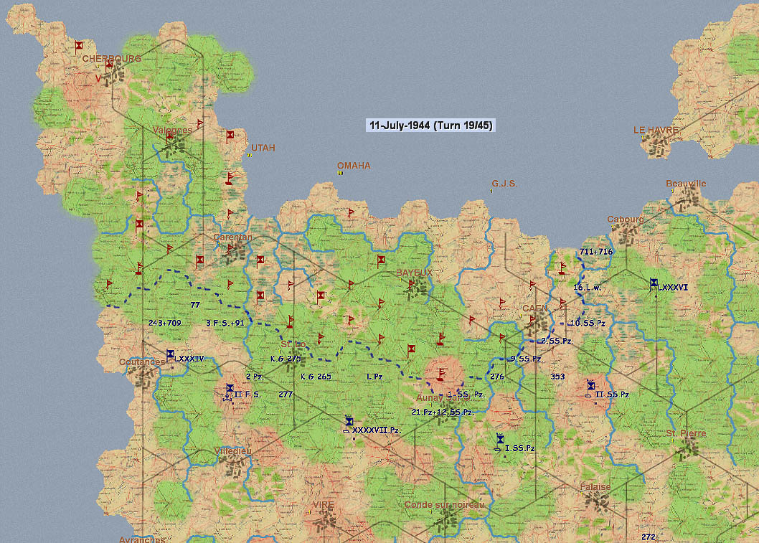Click the unit label 77

(195, 305)
